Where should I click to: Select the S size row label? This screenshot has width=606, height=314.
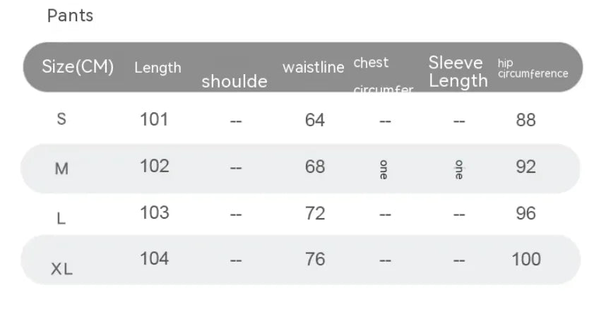61,119
